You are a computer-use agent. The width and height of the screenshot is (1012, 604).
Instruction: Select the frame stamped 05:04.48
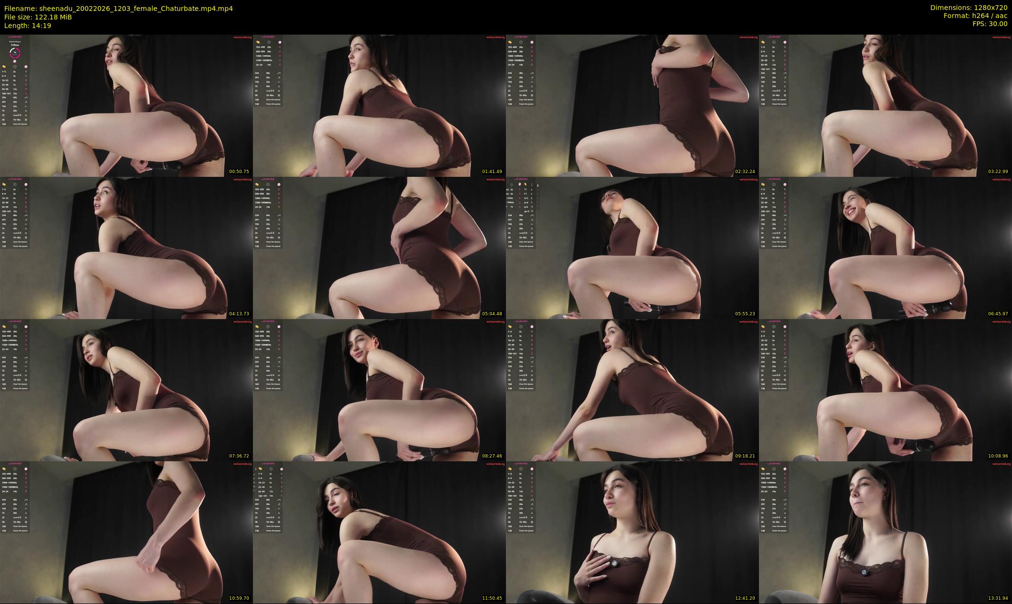pos(379,247)
